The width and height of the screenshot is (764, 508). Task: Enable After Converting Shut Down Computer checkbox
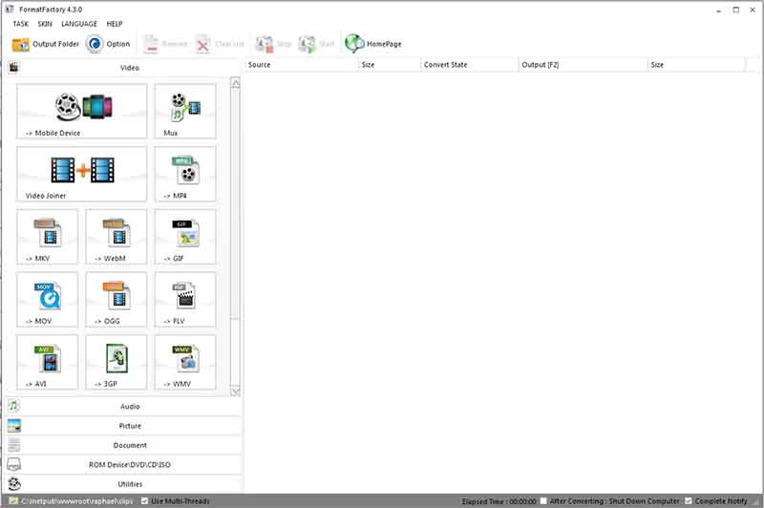click(x=543, y=500)
